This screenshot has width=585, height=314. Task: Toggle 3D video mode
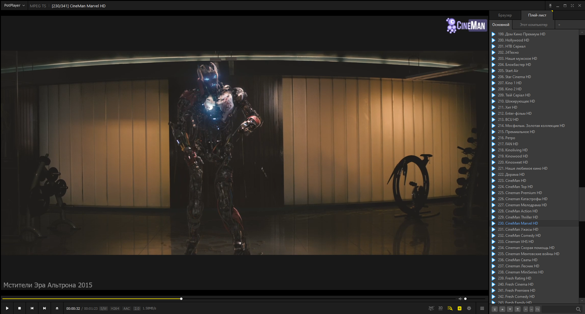(x=441, y=308)
